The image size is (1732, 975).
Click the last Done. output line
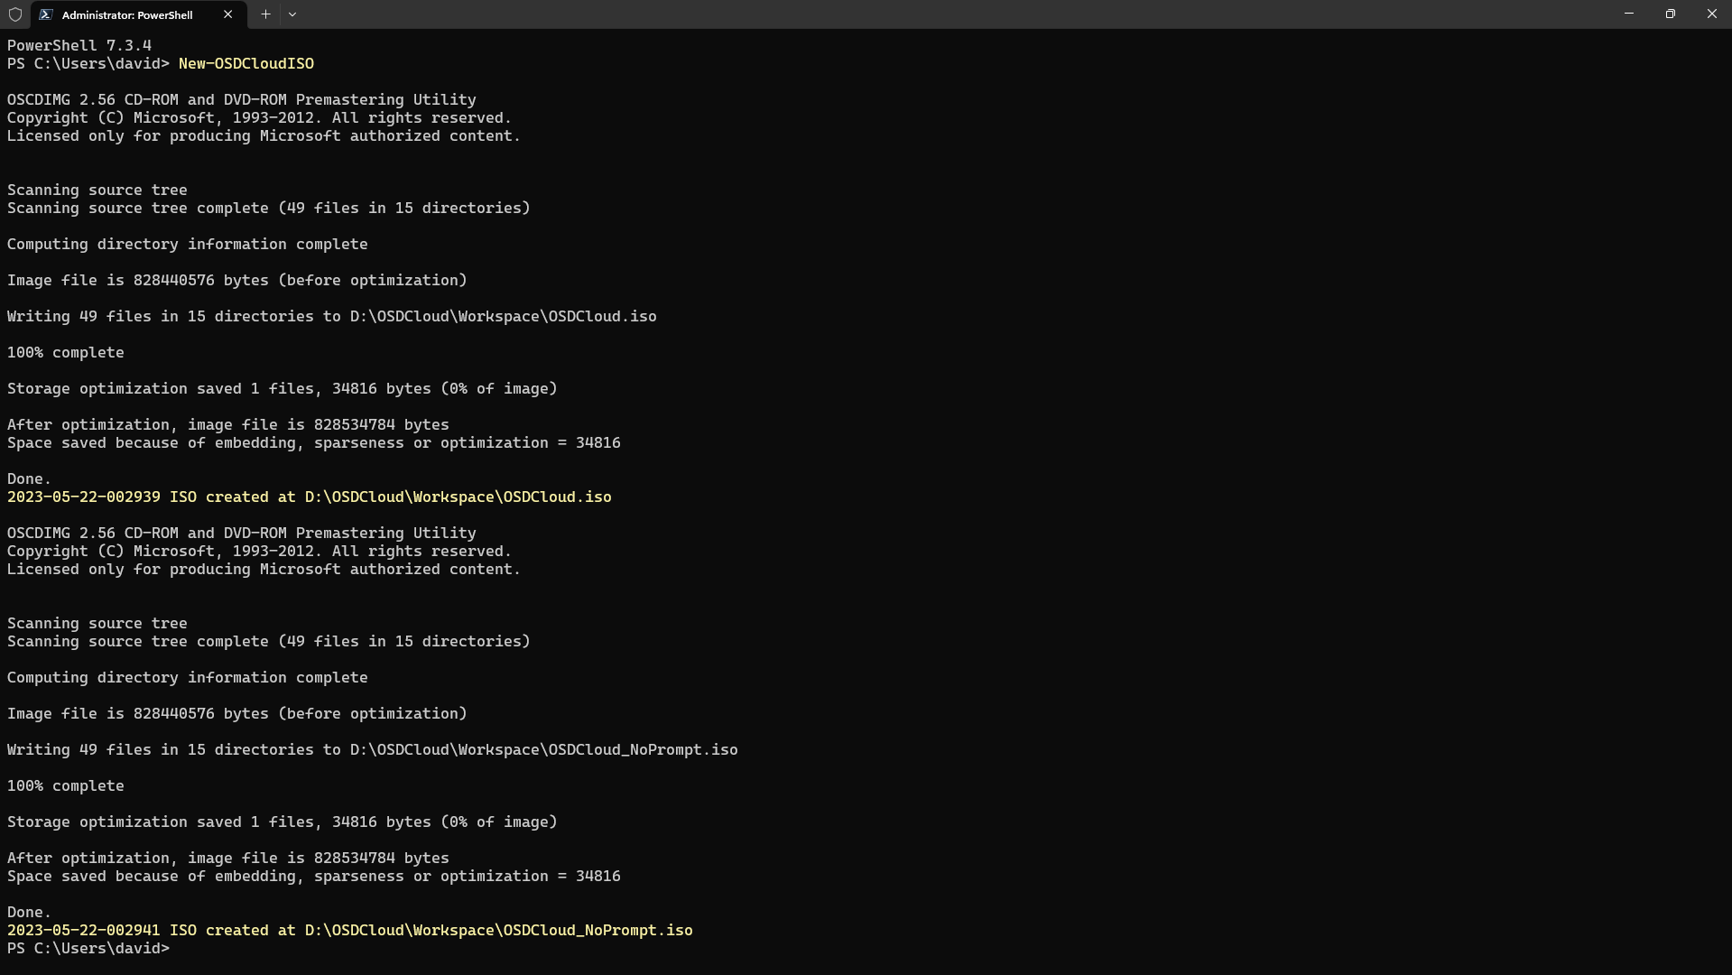coord(29,913)
